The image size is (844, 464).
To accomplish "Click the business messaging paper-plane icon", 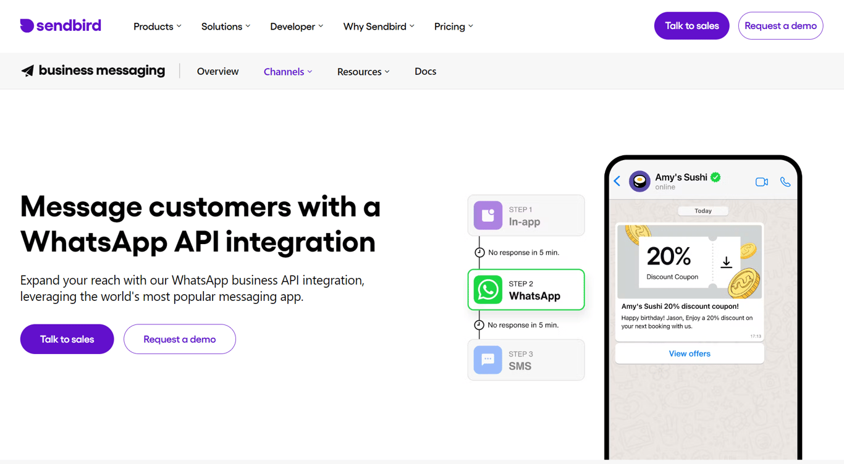I will (27, 70).
